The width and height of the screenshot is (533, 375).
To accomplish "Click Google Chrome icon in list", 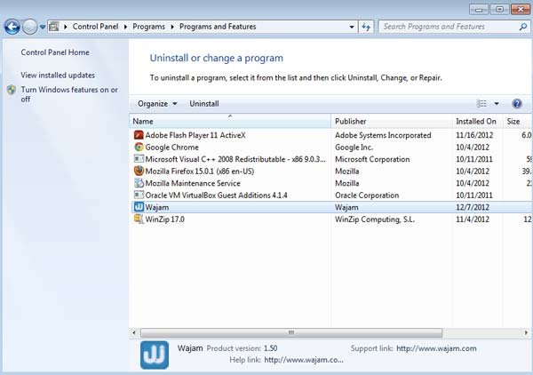I will pos(139,147).
